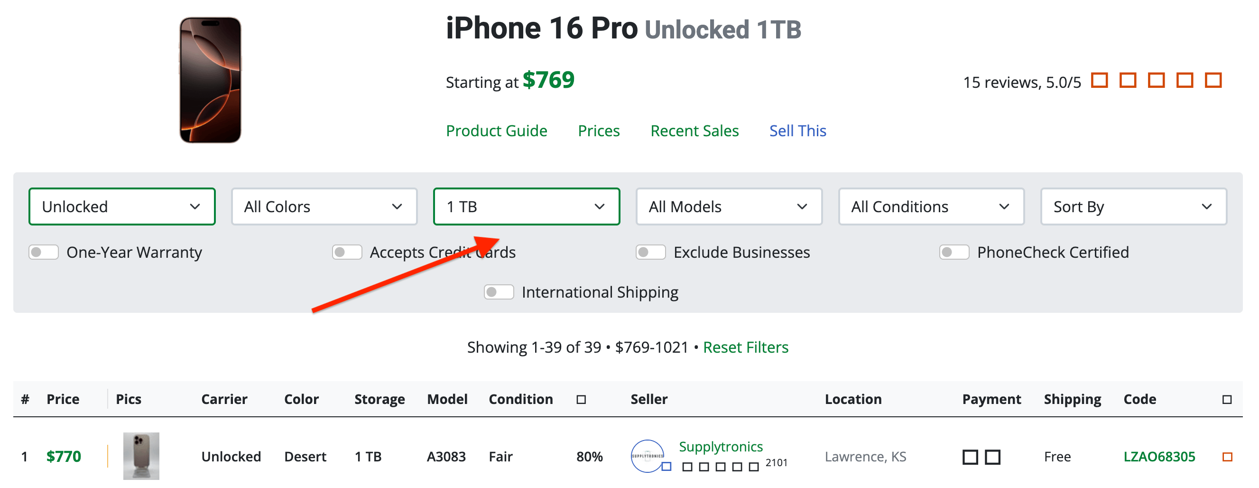Click the iPhone 16 Pro product image
The image size is (1259, 488).
click(210, 80)
